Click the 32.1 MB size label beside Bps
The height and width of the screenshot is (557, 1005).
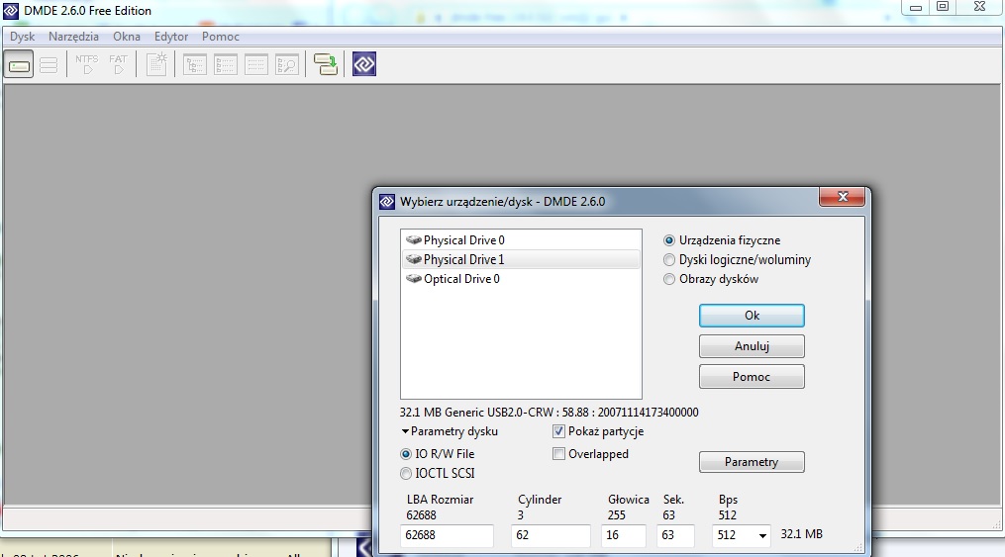click(801, 534)
